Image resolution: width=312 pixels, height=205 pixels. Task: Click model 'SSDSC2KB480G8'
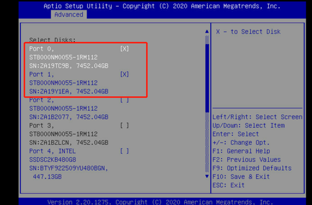coord(52,159)
